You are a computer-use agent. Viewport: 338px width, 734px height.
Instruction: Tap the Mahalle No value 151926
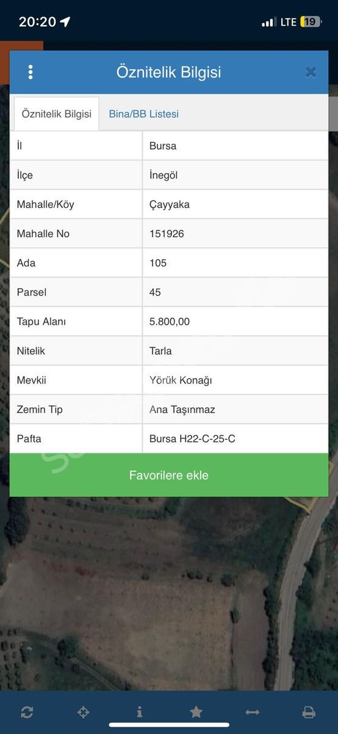pos(167,234)
